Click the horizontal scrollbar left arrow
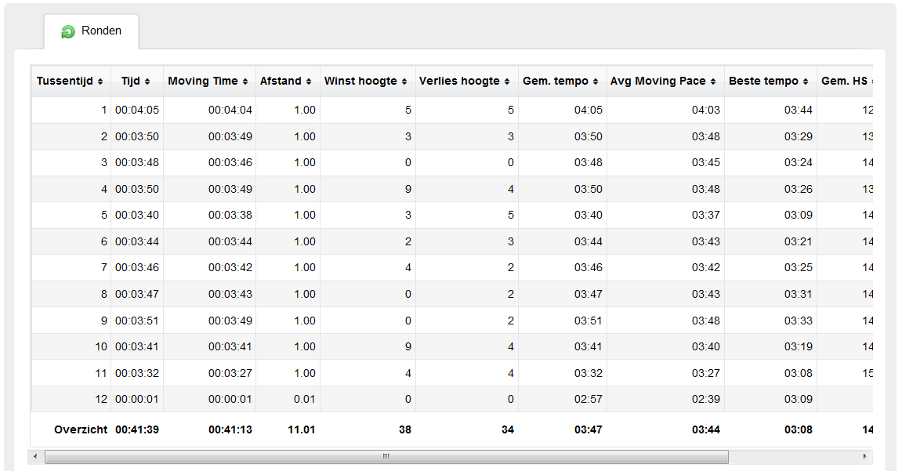The height and width of the screenshot is (471, 902). (x=36, y=456)
